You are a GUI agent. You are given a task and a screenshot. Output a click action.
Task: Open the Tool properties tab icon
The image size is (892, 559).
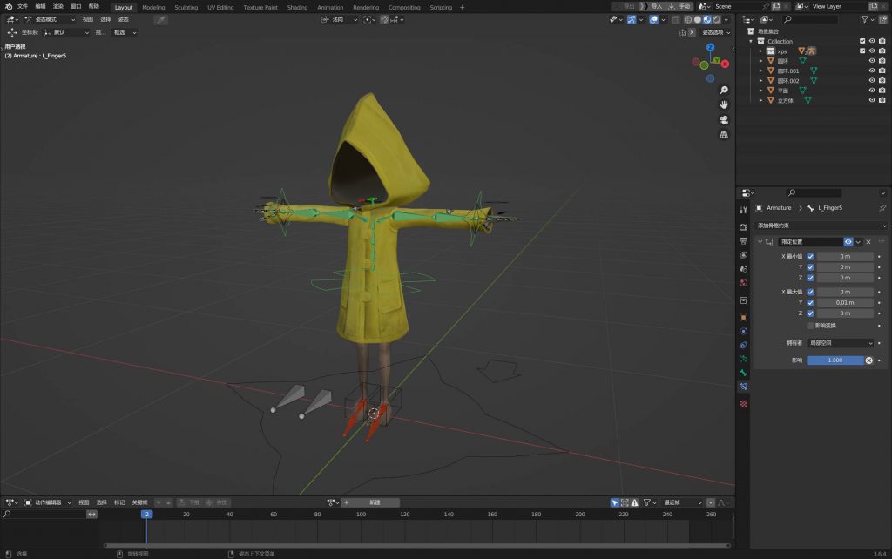744,210
